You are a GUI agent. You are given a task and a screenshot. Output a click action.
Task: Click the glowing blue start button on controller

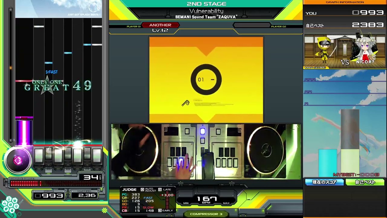coord(203,131)
